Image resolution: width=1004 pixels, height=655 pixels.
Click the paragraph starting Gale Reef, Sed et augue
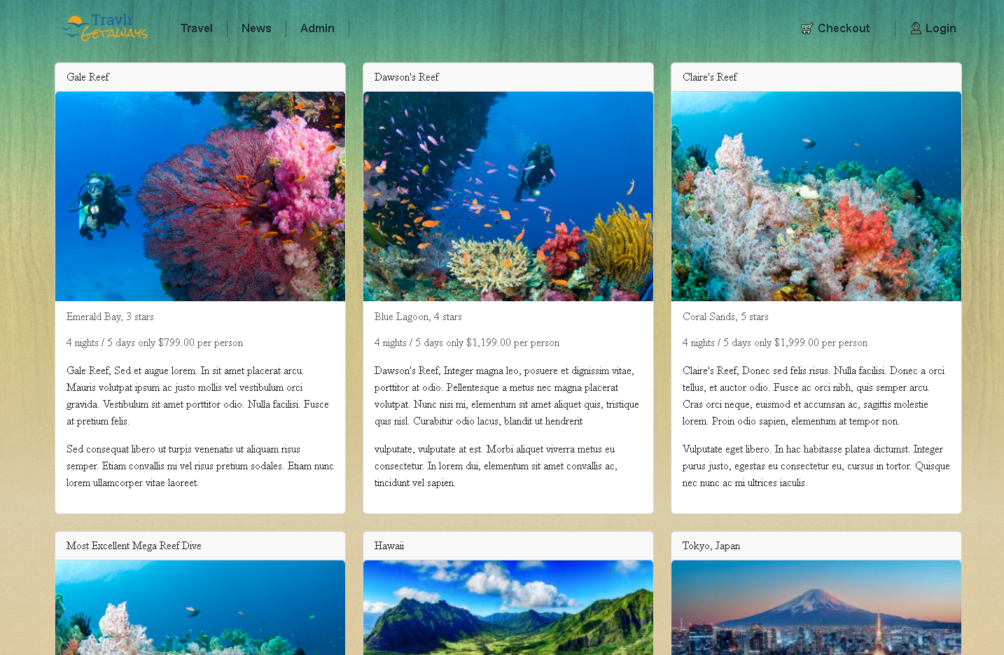pyautogui.click(x=200, y=396)
